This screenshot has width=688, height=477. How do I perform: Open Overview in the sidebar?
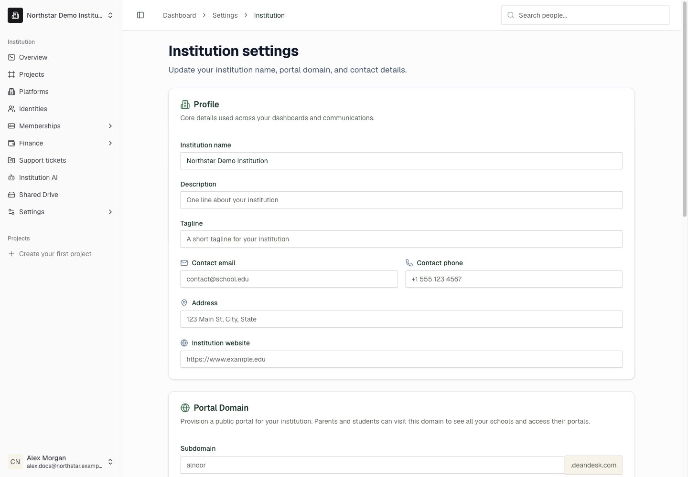click(61, 57)
